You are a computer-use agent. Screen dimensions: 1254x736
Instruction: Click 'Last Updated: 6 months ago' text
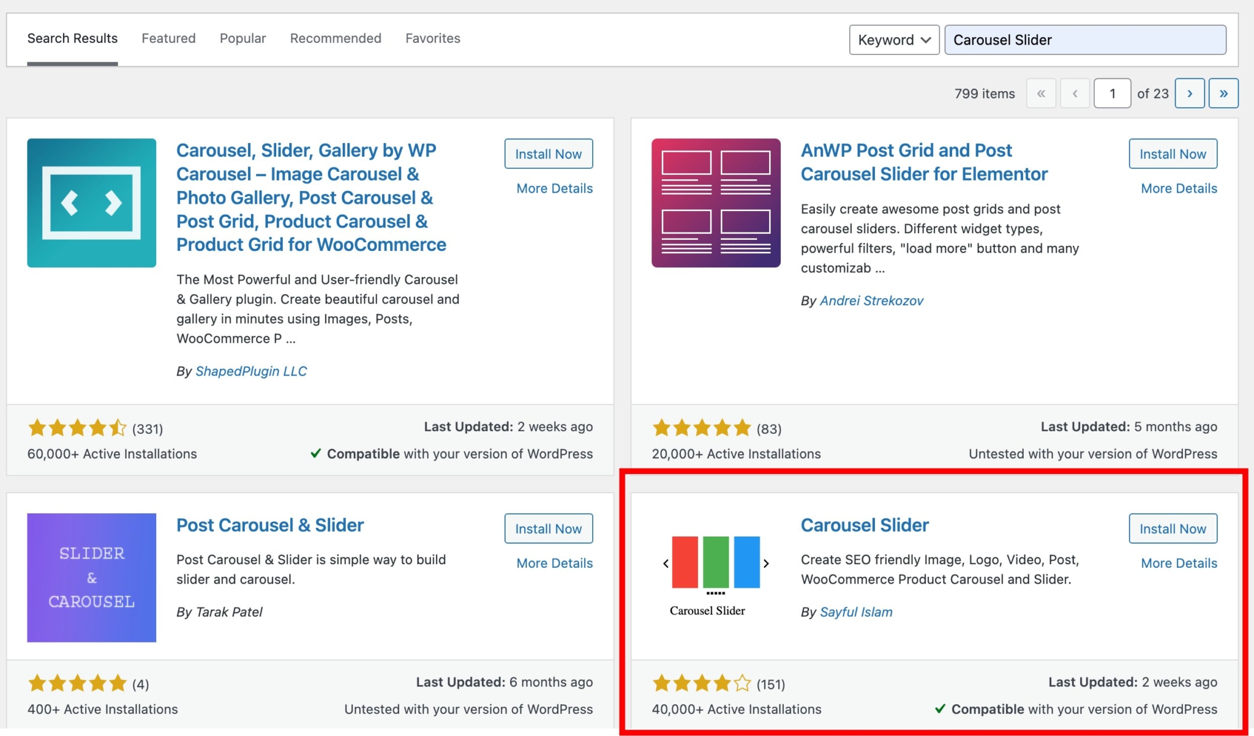pyautogui.click(x=505, y=682)
